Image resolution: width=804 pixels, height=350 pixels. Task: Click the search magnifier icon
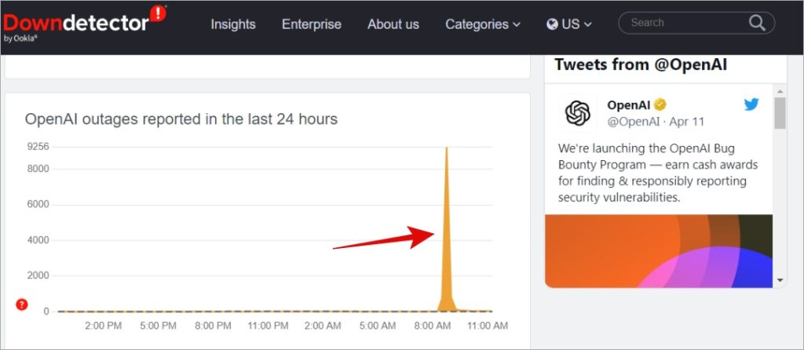(757, 23)
